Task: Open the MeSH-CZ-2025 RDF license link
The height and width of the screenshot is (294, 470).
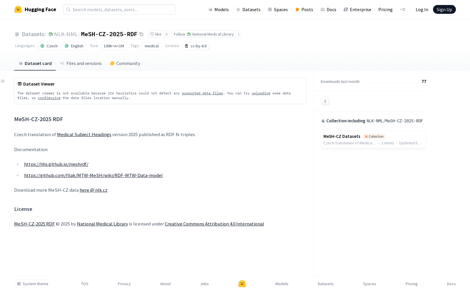Action: tap(34, 224)
